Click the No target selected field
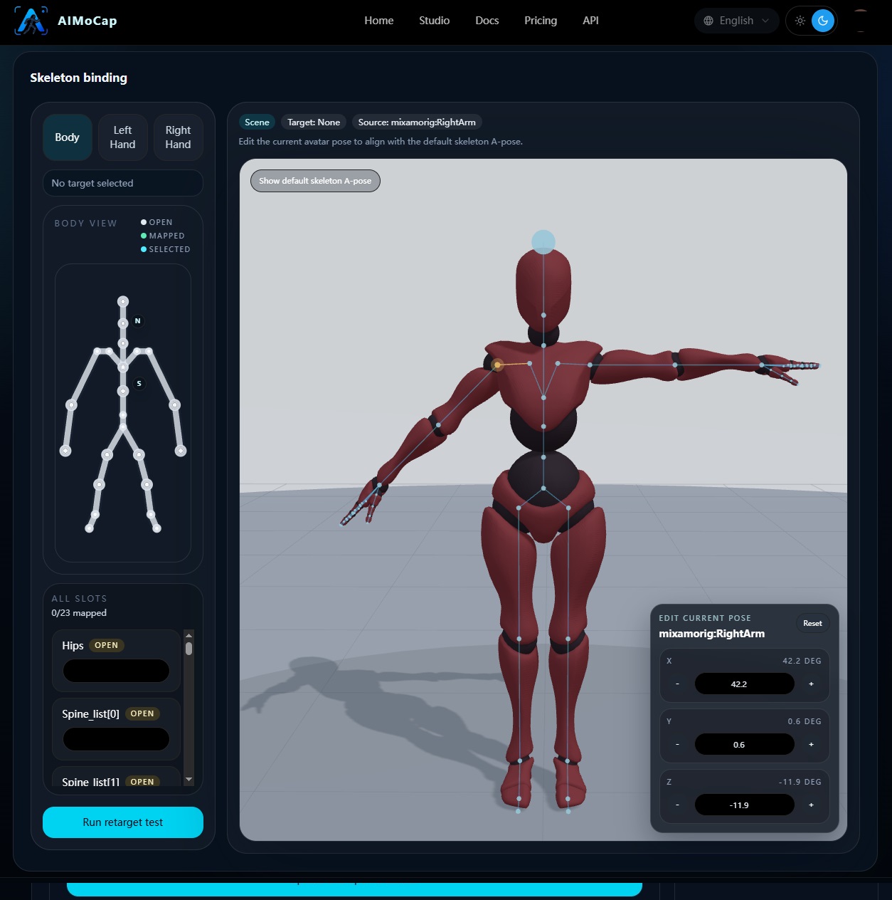Image resolution: width=892 pixels, height=900 pixels. pyautogui.click(x=123, y=183)
